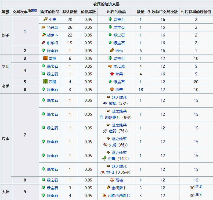Click the wheat icon beside 小麦
This screenshot has width=213, height=200.
tap(45, 19)
